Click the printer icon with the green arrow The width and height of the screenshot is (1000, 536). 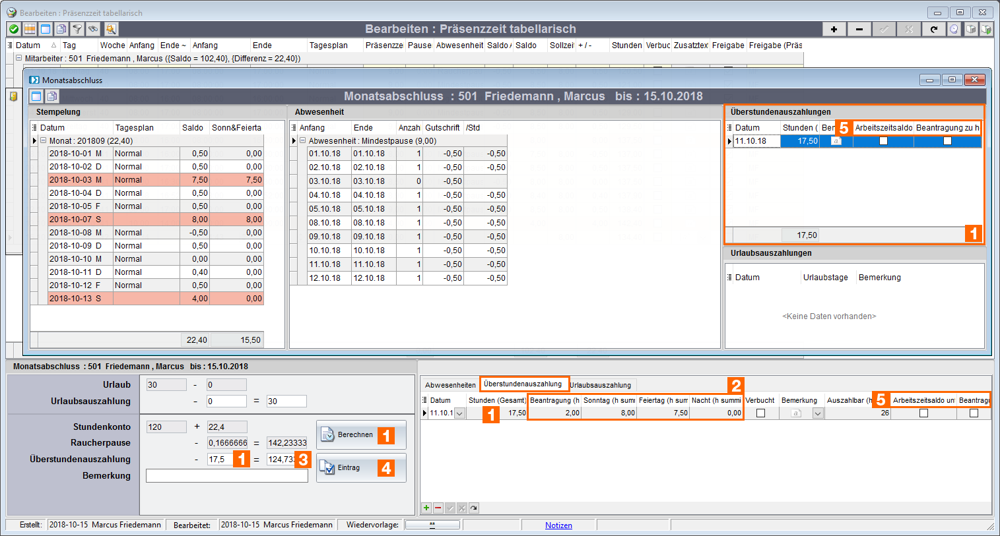tap(986, 29)
